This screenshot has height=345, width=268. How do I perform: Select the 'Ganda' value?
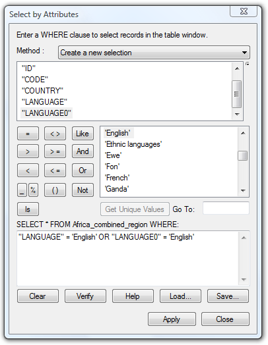click(117, 189)
